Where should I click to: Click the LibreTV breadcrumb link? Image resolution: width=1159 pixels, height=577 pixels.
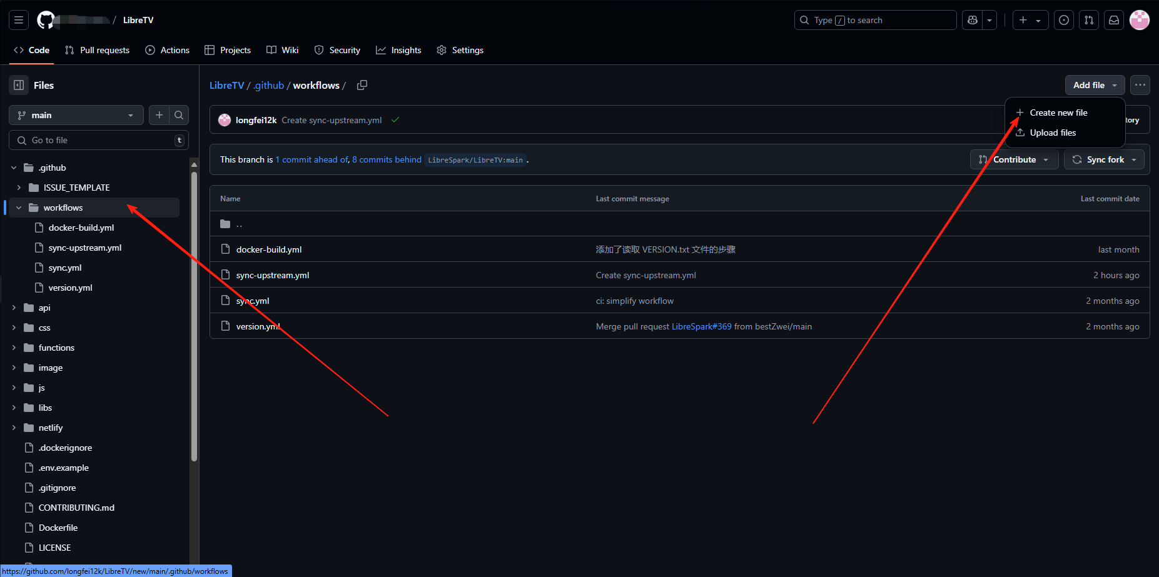pos(226,85)
